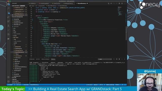
Task: Change indentation via Spaces: 2
Action: (x=96, y=85)
